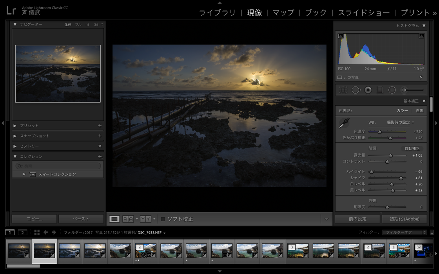This screenshot has height=274, width=439.
Task: Enable the ソフト校正 checkbox
Action: 163,219
